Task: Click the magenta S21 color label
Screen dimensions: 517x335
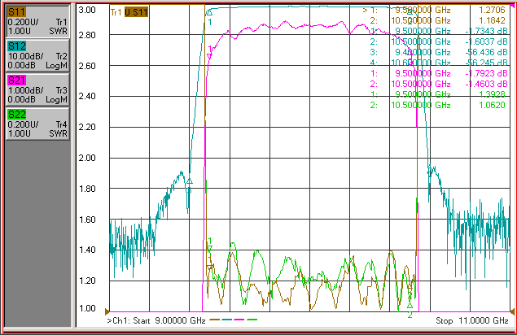Action: [x=16, y=80]
